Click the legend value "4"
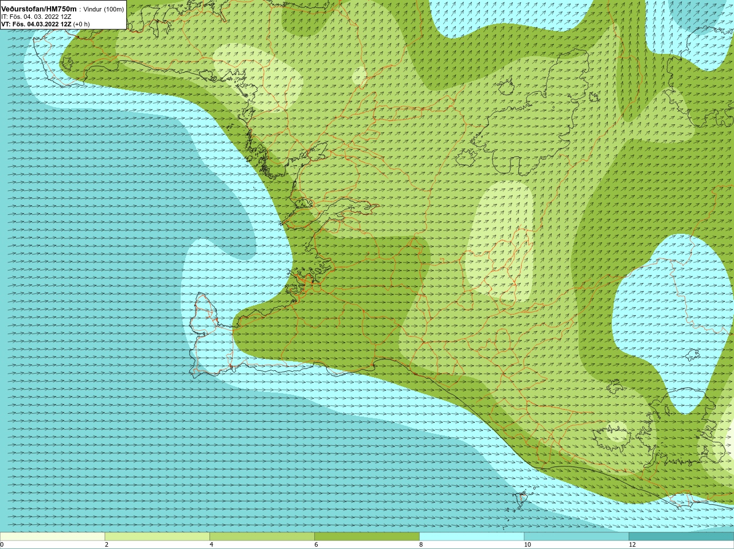This screenshot has height=549, width=734. (x=212, y=544)
